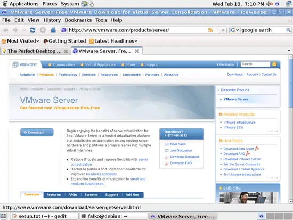Click the Show Desktop icon in bottom panel
293x220 pixels.
pyautogui.click(x=3, y=216)
